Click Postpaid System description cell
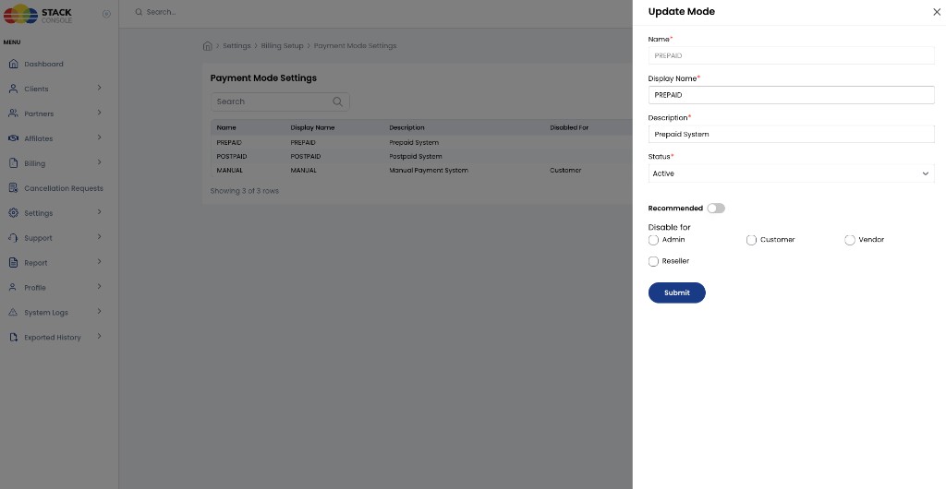This screenshot has height=489, width=946. pos(415,157)
